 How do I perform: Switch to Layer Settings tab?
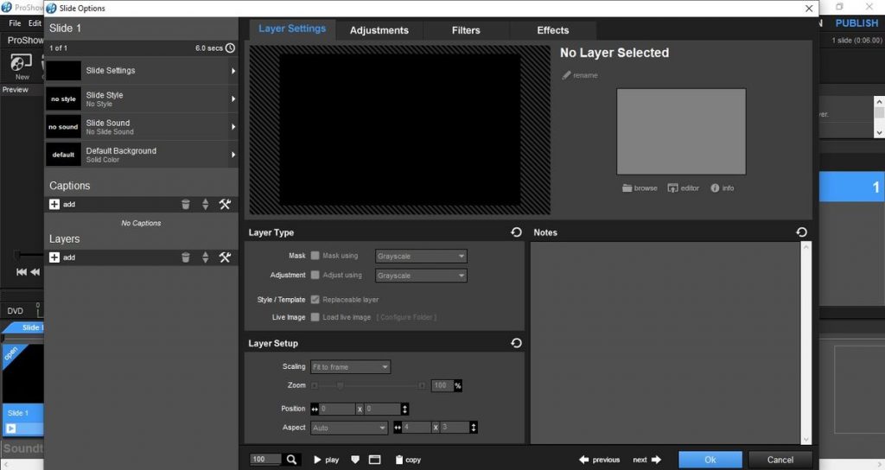[x=292, y=29]
